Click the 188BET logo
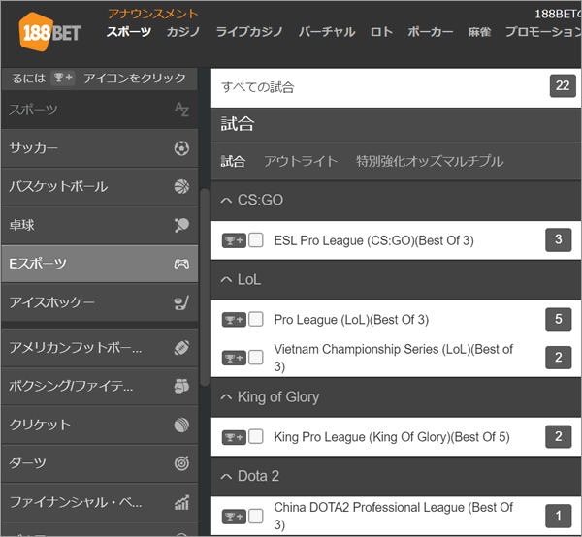Screen dimensions: 582x537 tap(49, 32)
